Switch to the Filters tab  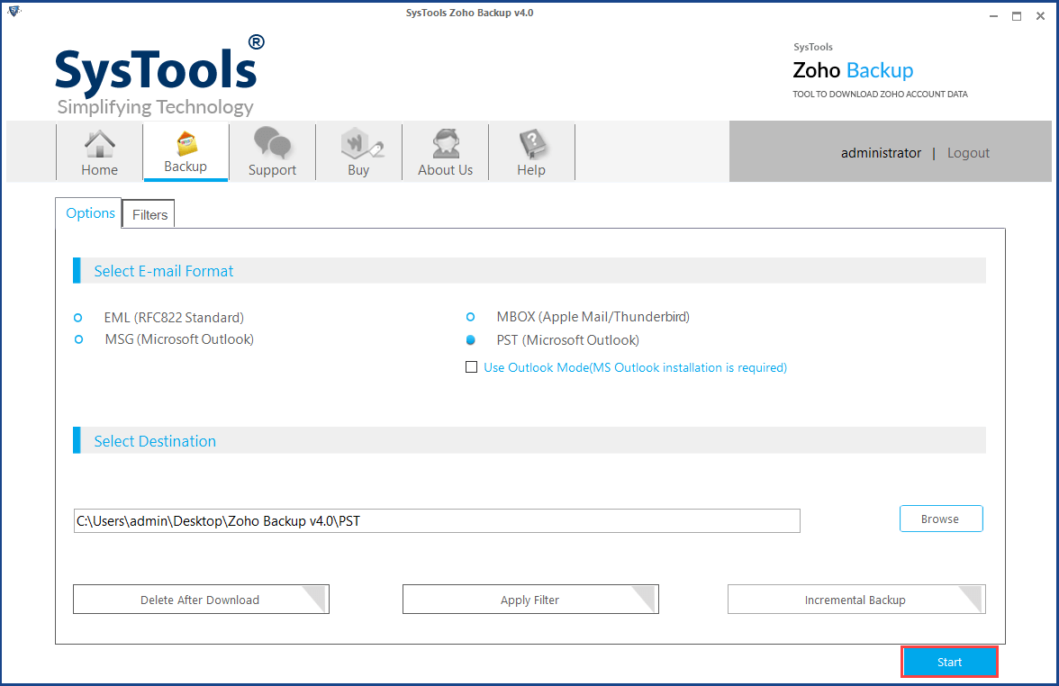pyautogui.click(x=149, y=214)
